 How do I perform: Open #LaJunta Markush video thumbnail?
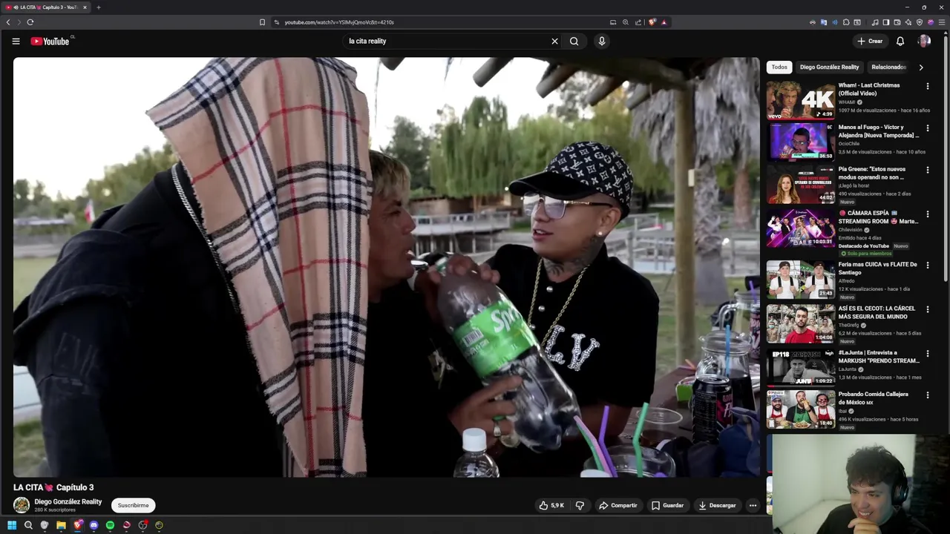coord(801,366)
